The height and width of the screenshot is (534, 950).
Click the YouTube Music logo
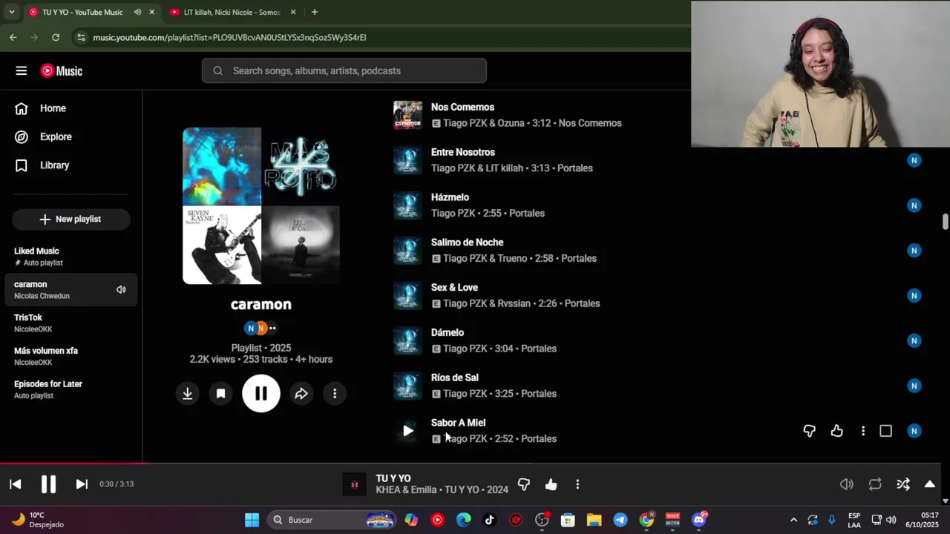point(62,70)
